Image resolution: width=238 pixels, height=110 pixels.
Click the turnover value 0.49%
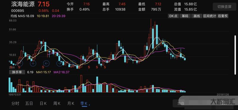point(84,10)
